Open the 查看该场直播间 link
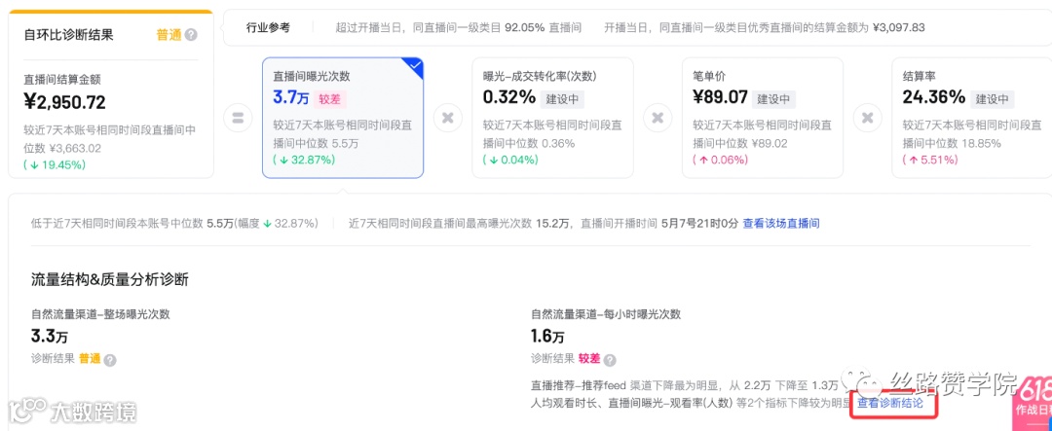1052x431 pixels. click(x=781, y=223)
